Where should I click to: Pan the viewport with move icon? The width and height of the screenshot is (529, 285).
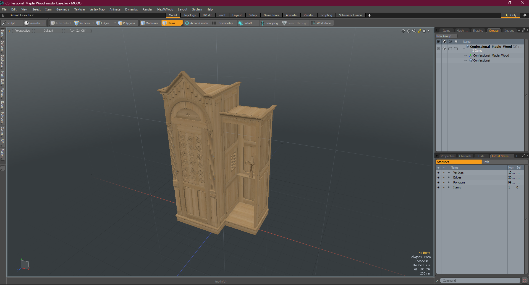[x=403, y=31]
